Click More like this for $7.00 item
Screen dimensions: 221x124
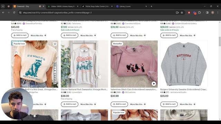pyautogui.click(x=88, y=35)
